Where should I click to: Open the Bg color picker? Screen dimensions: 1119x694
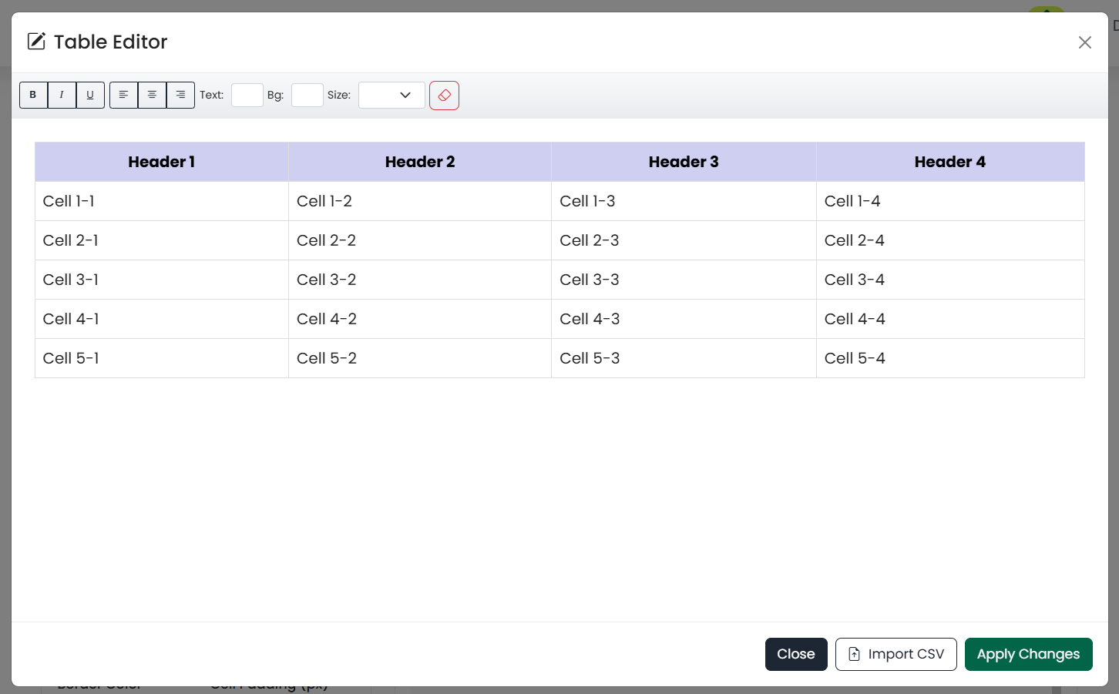coord(307,96)
